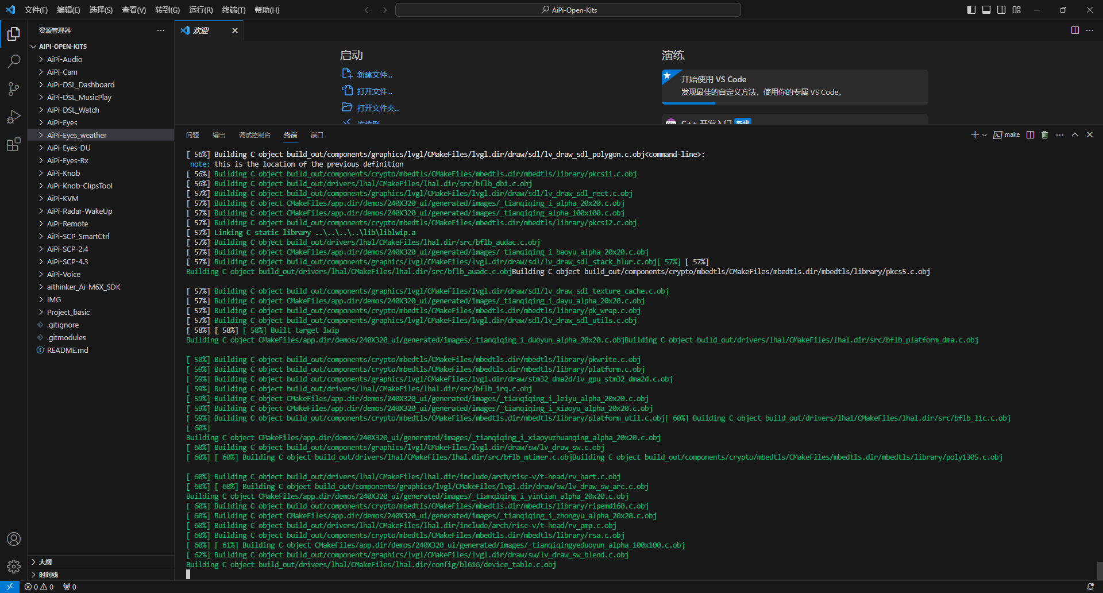This screenshot has width=1103, height=593.
Task: Go back with the navigation arrow
Action: [368, 10]
